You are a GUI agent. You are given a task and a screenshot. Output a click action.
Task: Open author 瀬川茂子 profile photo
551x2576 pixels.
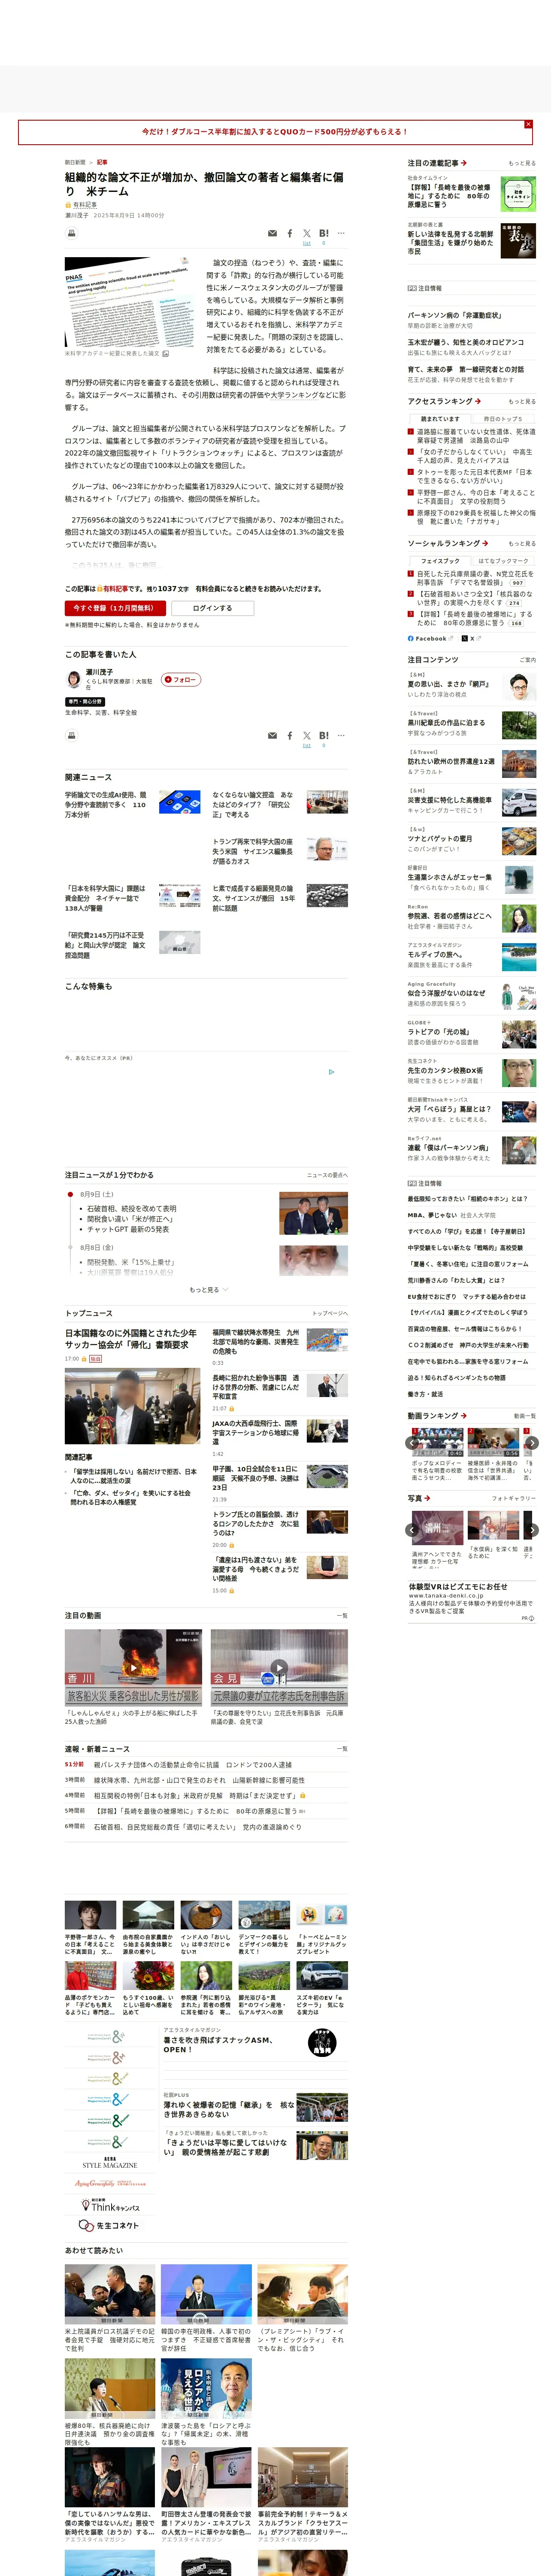click(x=73, y=679)
